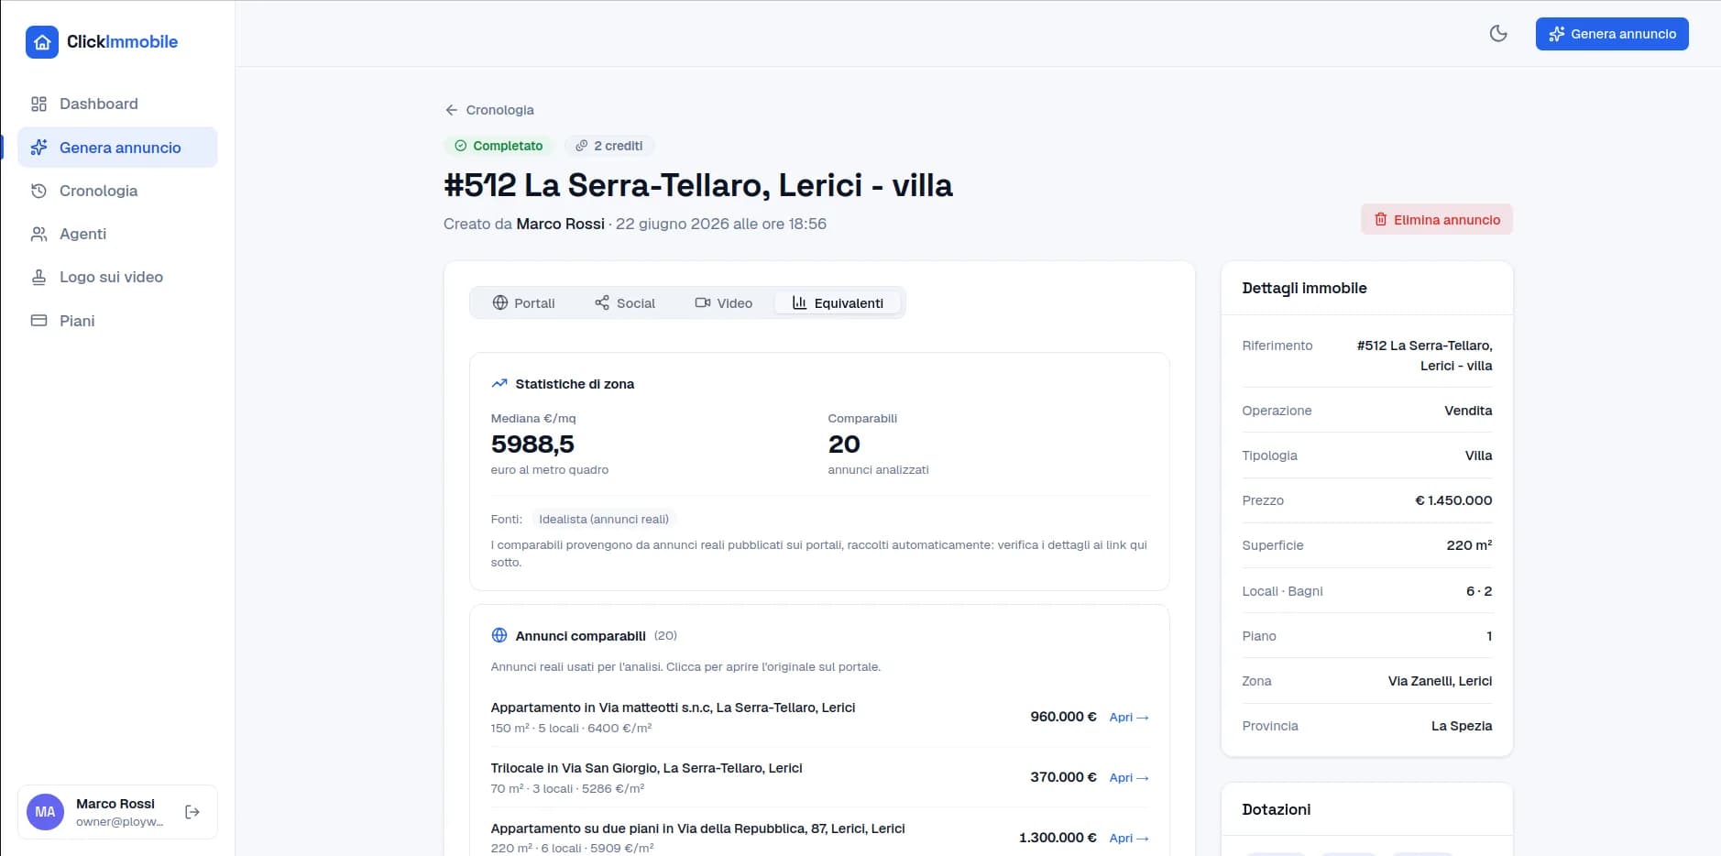Viewport: 1721px width, 856px height.
Task: Click the Marco Rossi name in sidebar footer
Action: (x=115, y=804)
